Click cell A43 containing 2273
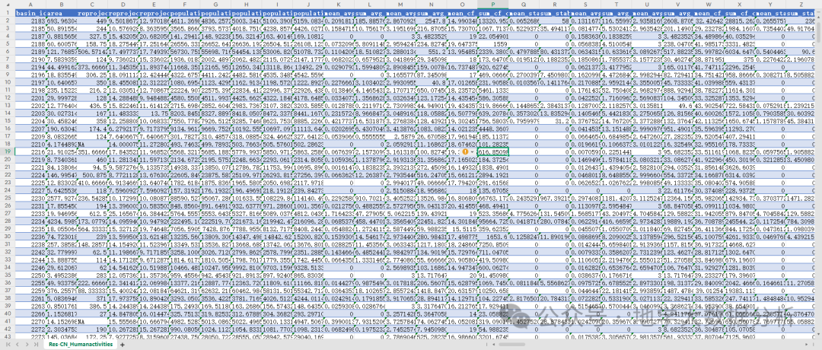This screenshot has height=350, width=822. (x=30, y=337)
